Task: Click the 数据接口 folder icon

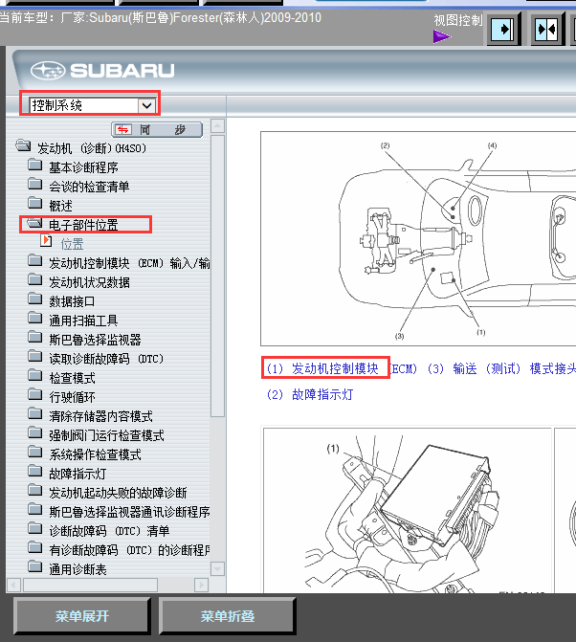Action: point(35,299)
